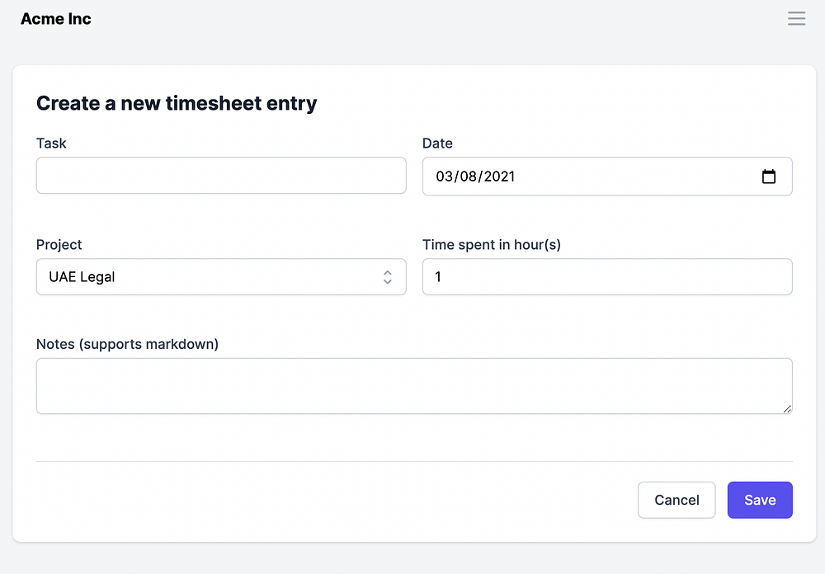
Task: Select the day segment "08" in Date
Action: tap(470, 176)
